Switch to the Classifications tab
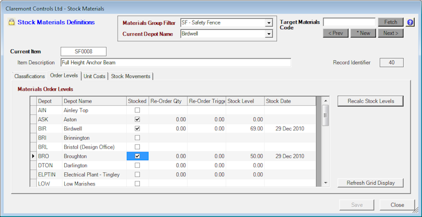The height and width of the screenshot is (217, 422). [x=30, y=76]
